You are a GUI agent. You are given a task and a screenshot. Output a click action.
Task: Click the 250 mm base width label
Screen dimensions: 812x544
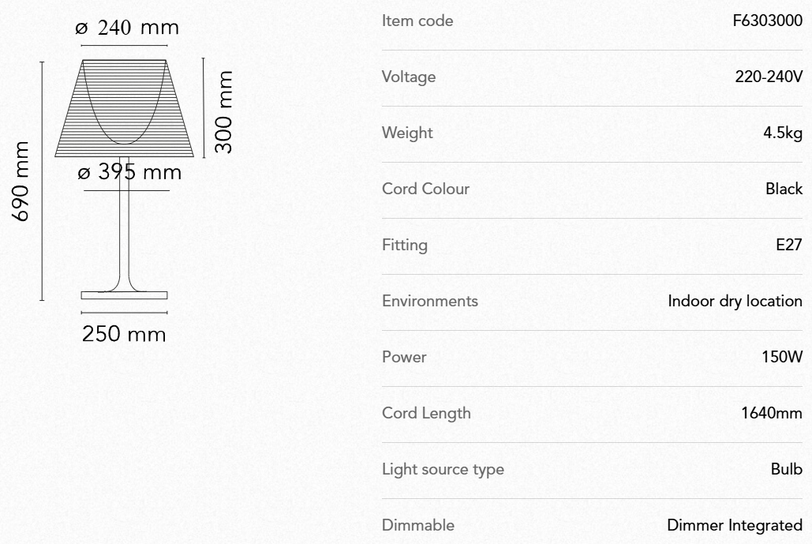tap(124, 334)
